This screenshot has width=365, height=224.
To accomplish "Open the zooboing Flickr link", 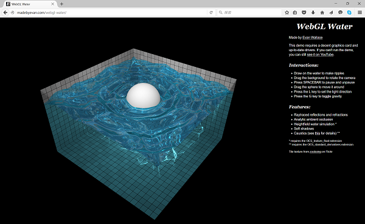I will [315, 152].
